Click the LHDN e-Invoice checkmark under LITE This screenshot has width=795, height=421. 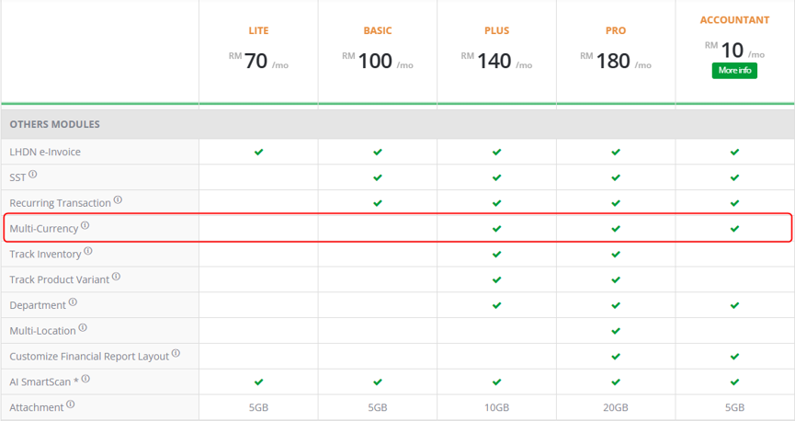pyautogui.click(x=258, y=152)
